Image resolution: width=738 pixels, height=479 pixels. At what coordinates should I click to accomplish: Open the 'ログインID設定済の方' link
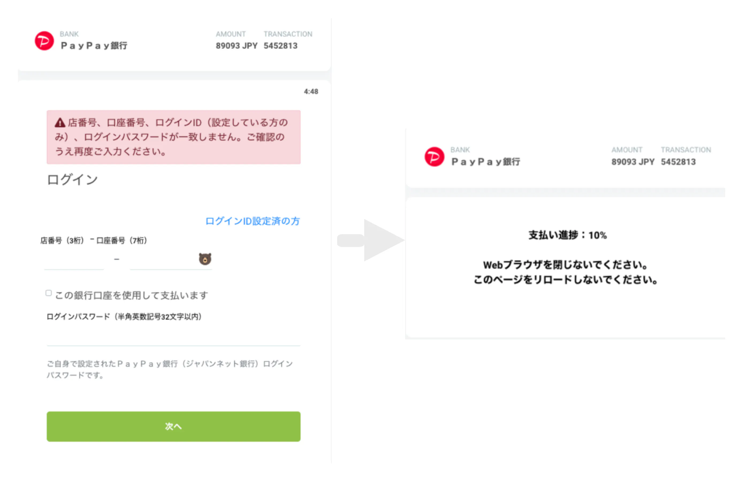click(x=252, y=221)
